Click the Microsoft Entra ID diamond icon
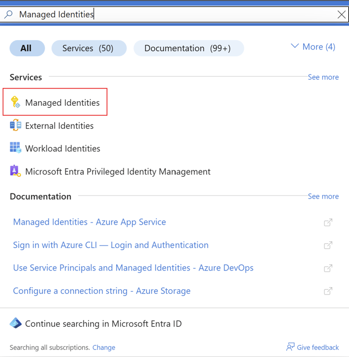 tap(16, 324)
